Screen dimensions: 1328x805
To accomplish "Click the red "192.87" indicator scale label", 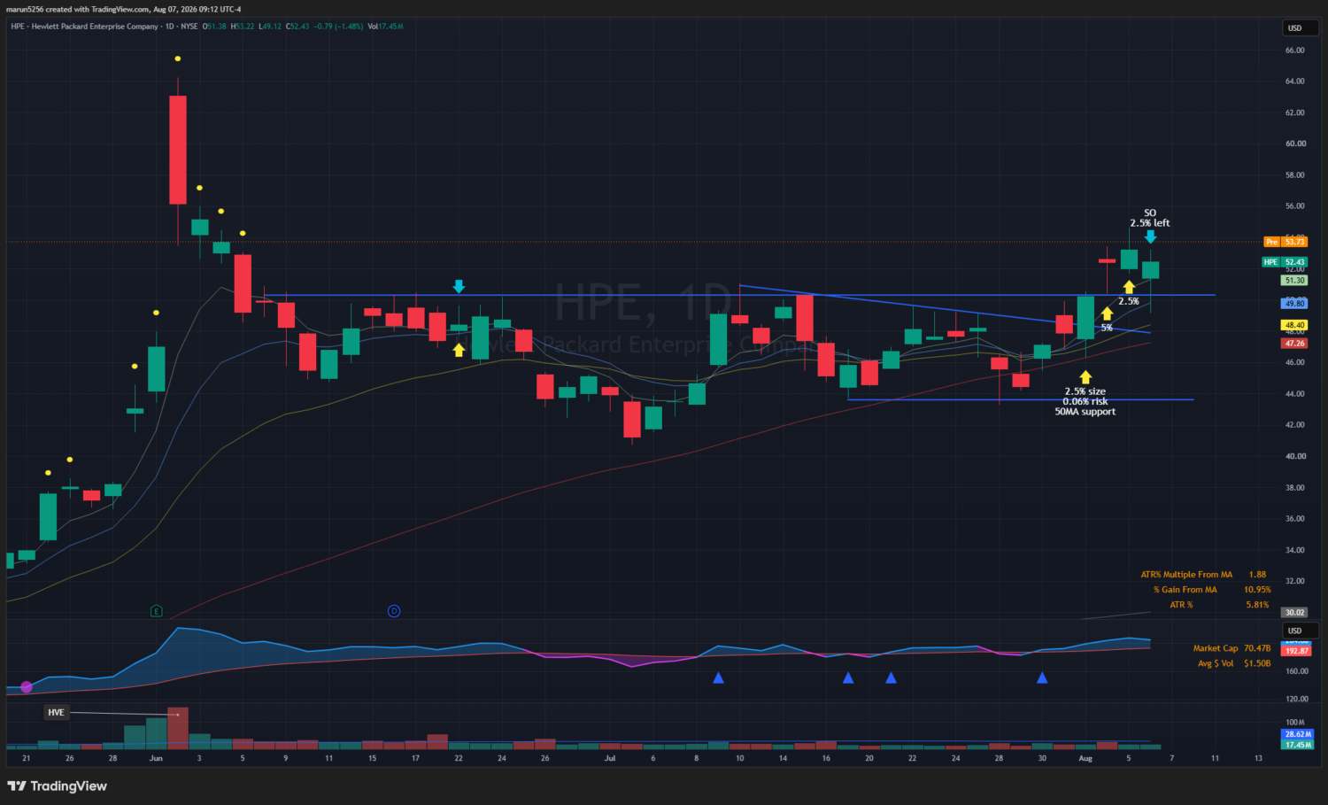I will pyautogui.click(x=1297, y=651).
